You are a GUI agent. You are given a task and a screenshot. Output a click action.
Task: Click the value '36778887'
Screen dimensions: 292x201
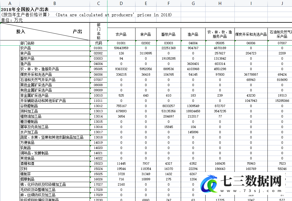(x=251, y=74)
